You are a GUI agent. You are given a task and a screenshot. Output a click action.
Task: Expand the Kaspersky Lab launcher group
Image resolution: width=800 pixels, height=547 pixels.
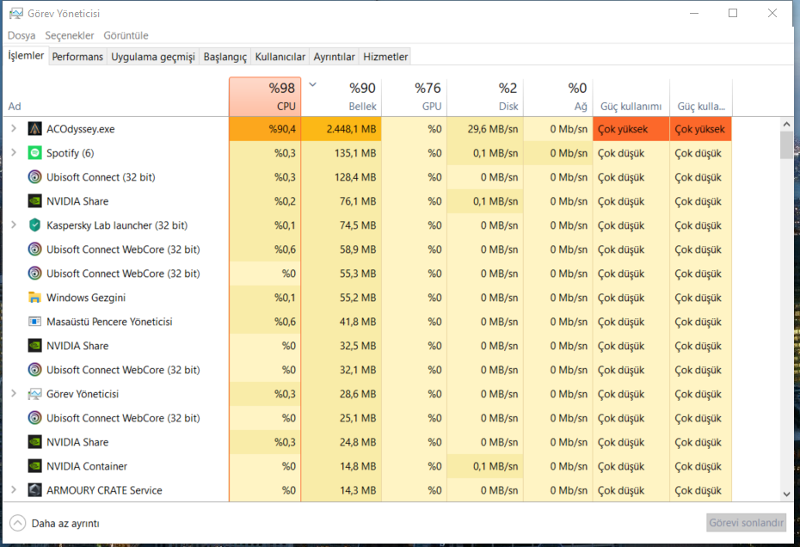click(x=13, y=225)
